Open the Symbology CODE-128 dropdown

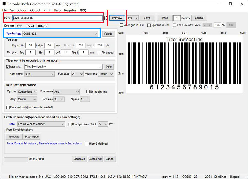point(60,34)
